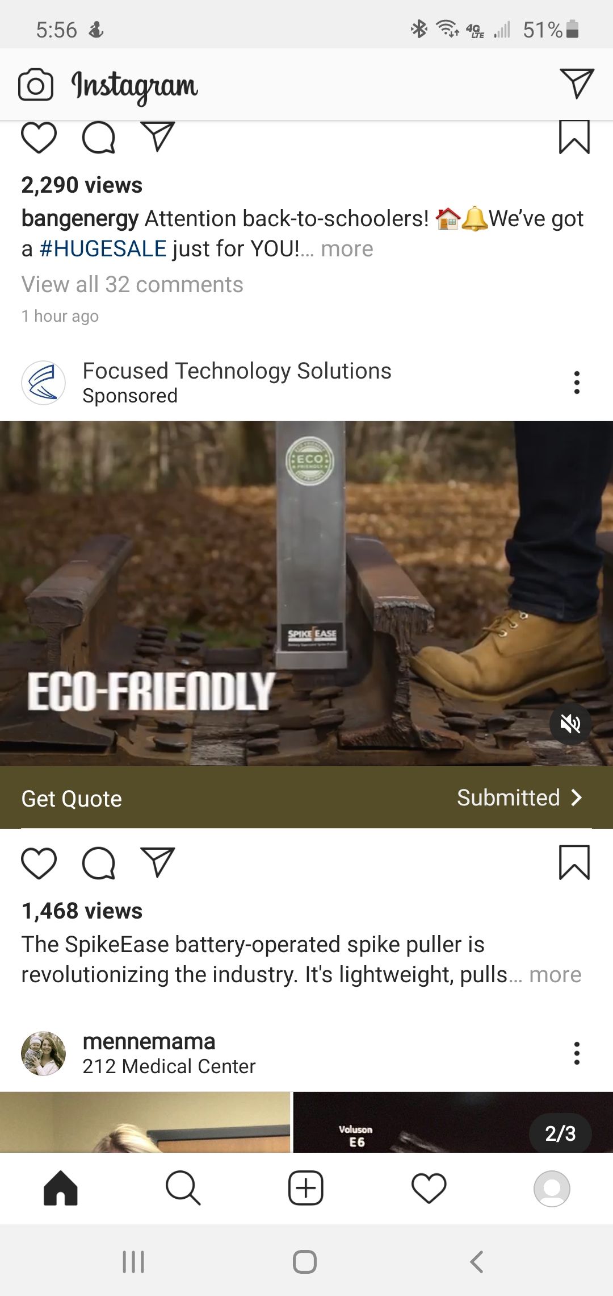This screenshot has height=1296, width=613.
Task: View all 32 comments
Action: click(132, 284)
